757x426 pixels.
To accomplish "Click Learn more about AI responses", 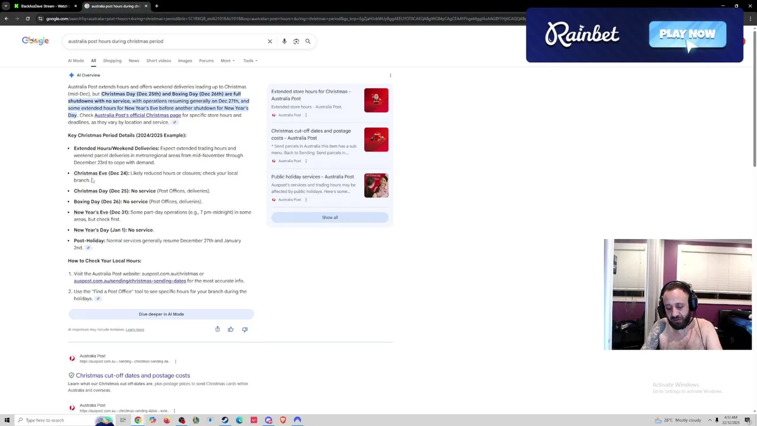I will pyautogui.click(x=135, y=330).
